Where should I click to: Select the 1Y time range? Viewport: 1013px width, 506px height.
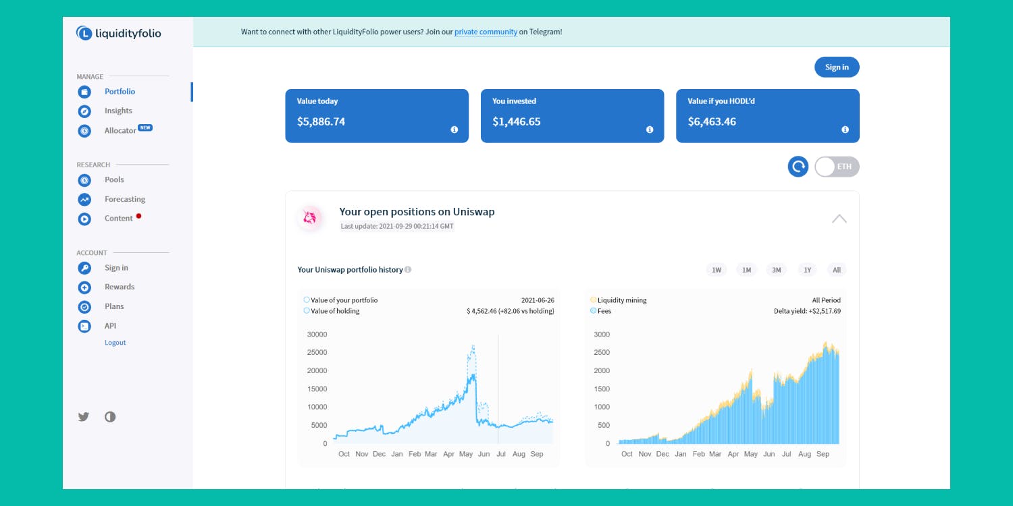[x=806, y=270]
